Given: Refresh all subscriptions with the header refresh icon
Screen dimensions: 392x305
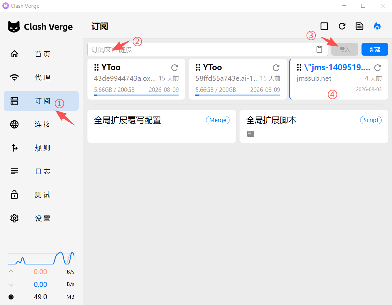Looking at the screenshot, I should click(x=342, y=26).
